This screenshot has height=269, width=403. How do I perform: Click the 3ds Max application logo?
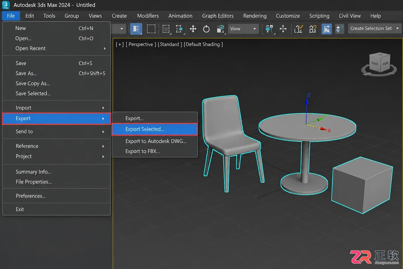tap(6, 5)
